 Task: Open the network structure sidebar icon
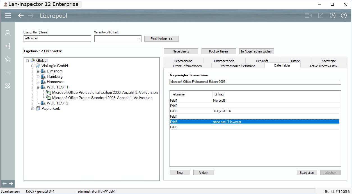(x=8, y=46)
